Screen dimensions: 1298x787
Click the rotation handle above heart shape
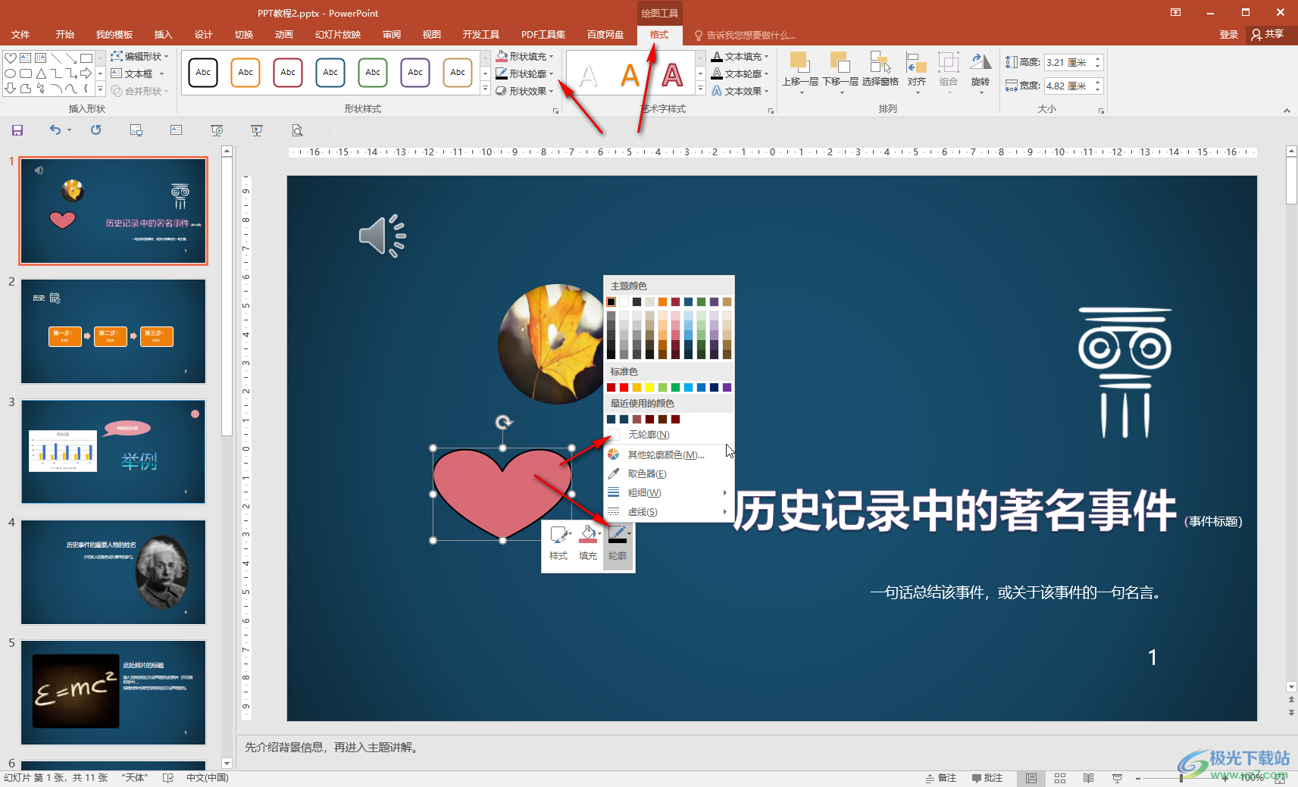[504, 422]
